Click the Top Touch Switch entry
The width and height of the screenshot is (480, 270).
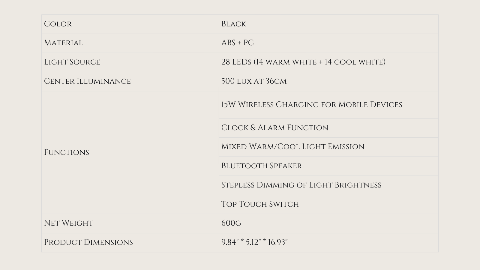coord(260,204)
